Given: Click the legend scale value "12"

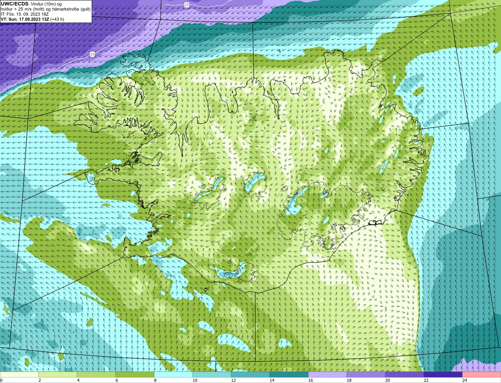Looking at the screenshot, I should [233, 380].
